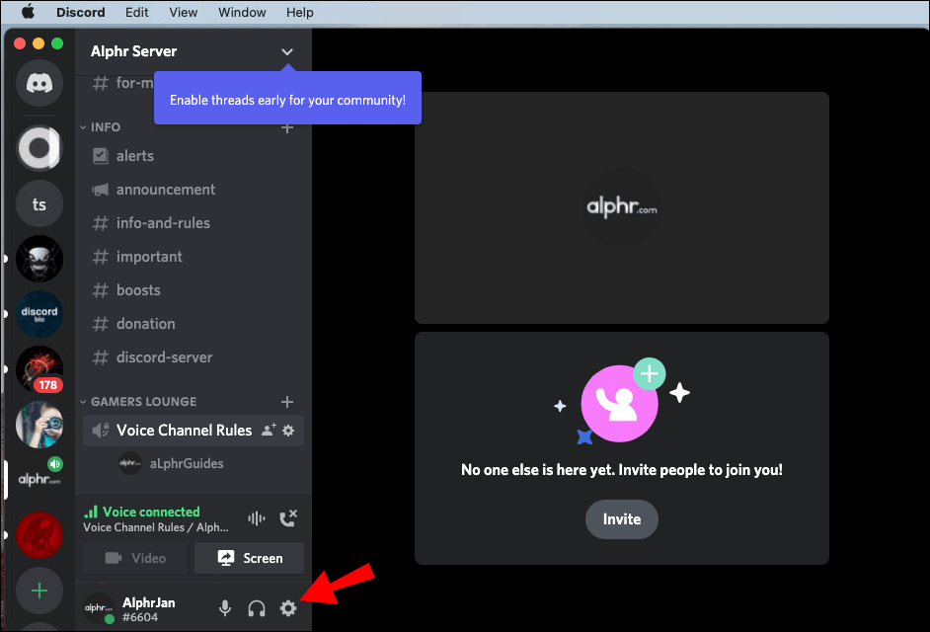This screenshot has height=632, width=930.
Task: Select the Voice Channel Rules voice channel
Action: pyautogui.click(x=194, y=431)
